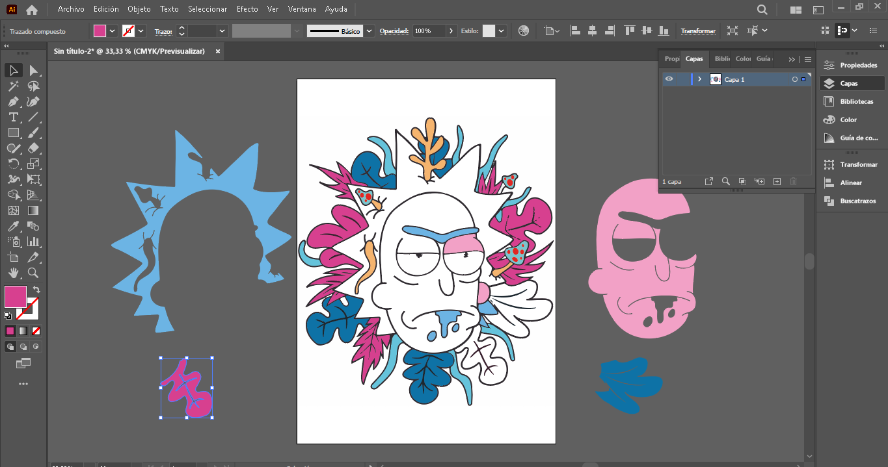Expand the Capa 1 layer contents
This screenshot has width=888, height=467.
(700, 79)
